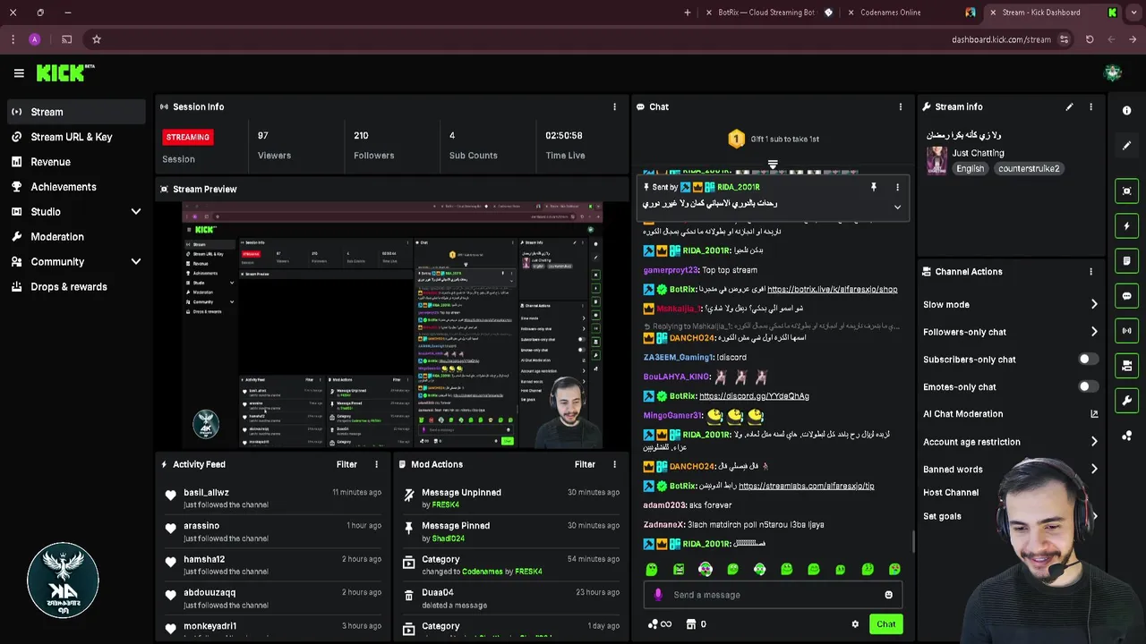Click the Gift 1 sub badge
This screenshot has width=1146, height=644.
[736, 139]
